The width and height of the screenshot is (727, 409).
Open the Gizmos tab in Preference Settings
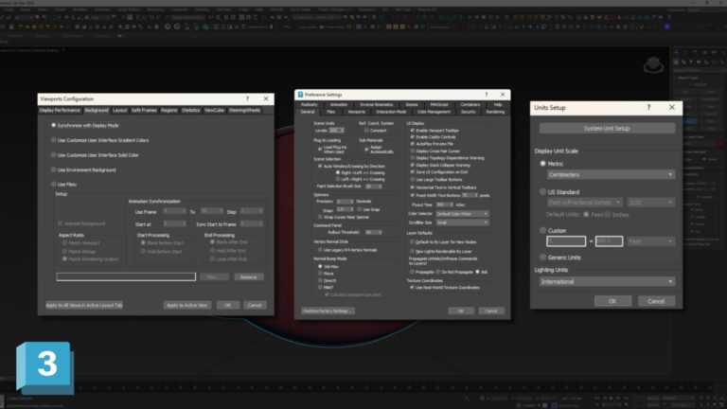412,105
